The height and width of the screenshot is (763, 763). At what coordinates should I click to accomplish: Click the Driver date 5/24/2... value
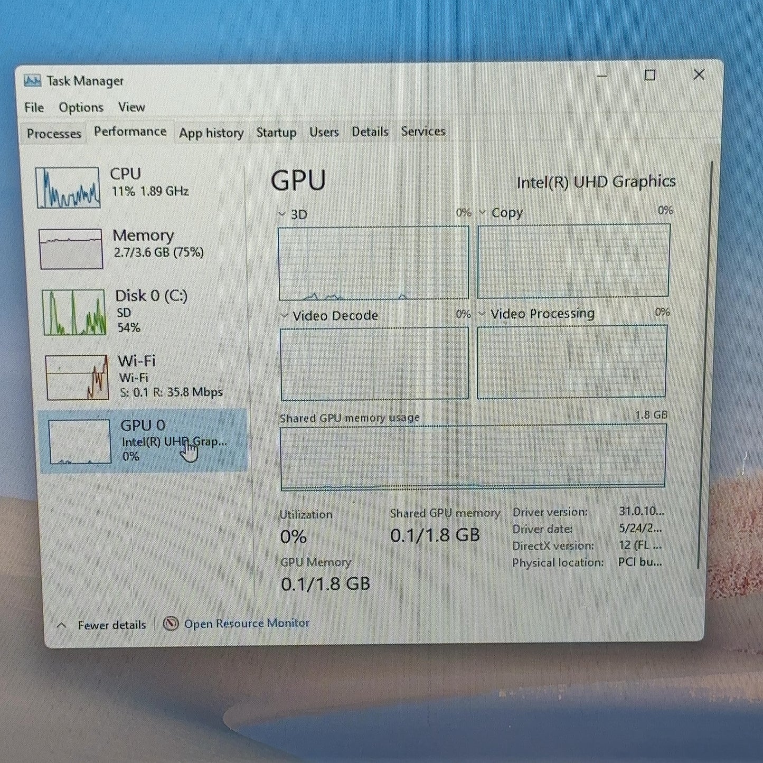pyautogui.click(x=640, y=528)
